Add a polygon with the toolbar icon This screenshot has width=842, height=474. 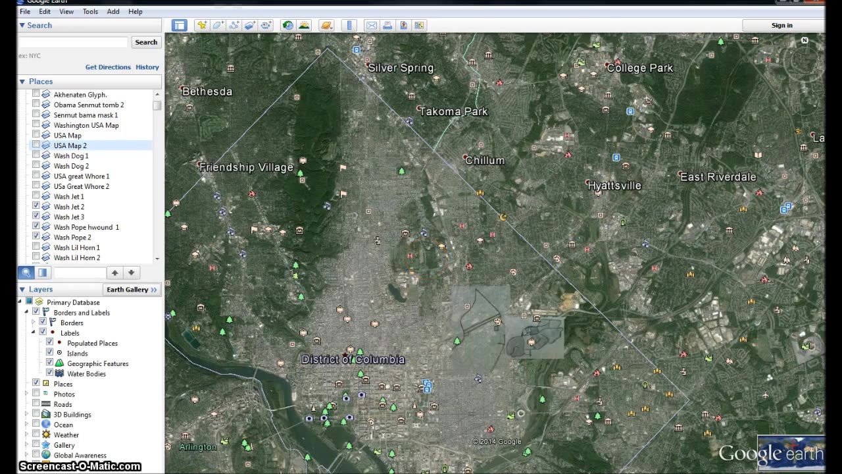tap(218, 25)
